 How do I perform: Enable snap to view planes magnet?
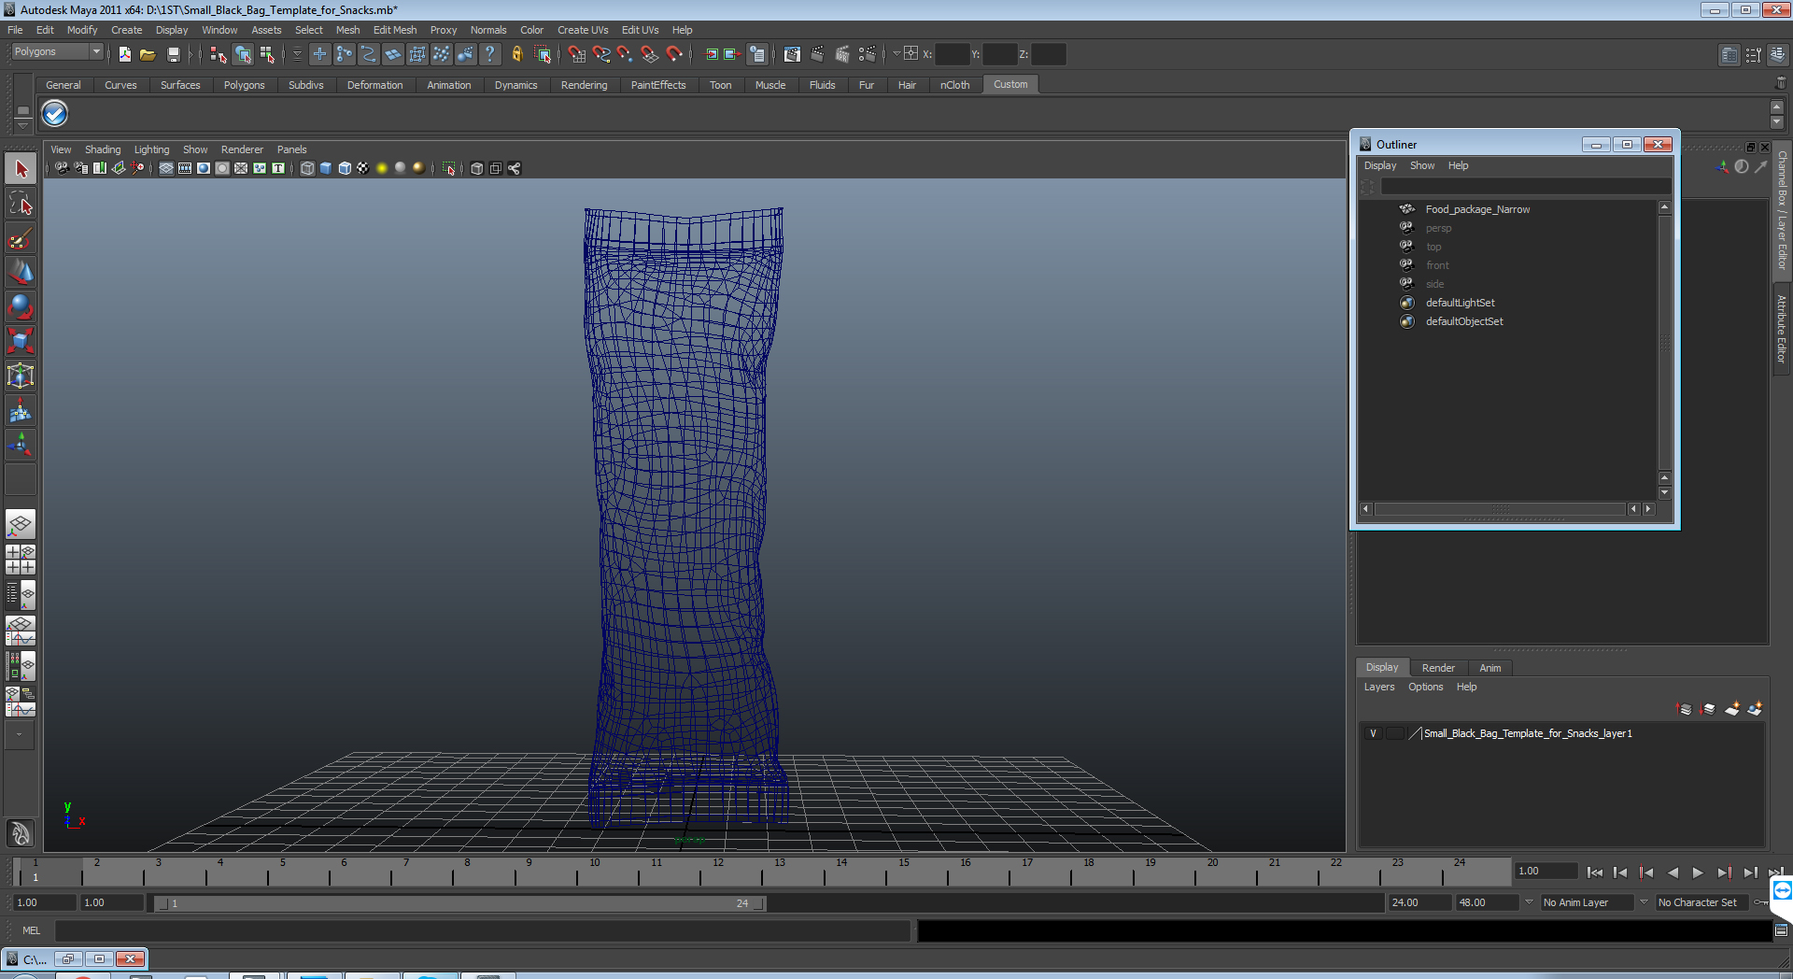tap(650, 55)
